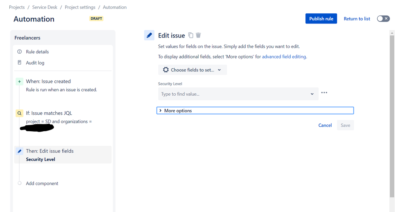Click the vertical scrollbar thumb
The height and width of the screenshot is (212, 404).
coord(392,116)
